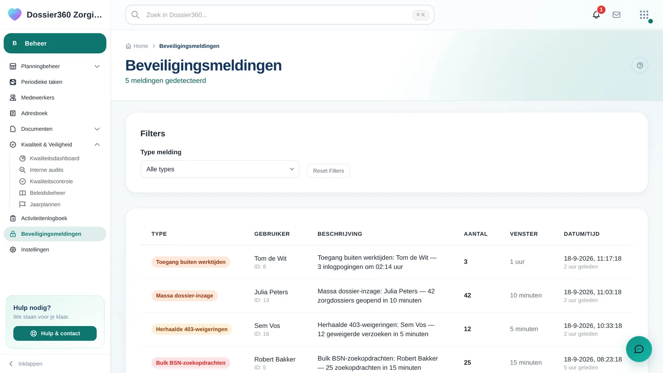The width and height of the screenshot is (663, 373).
Task: Open the Beheer module switcher
Action: (x=55, y=43)
